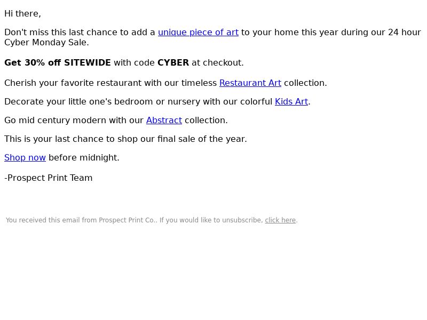Visit the Restaurant Art collection link
427x320 pixels.
point(250,83)
